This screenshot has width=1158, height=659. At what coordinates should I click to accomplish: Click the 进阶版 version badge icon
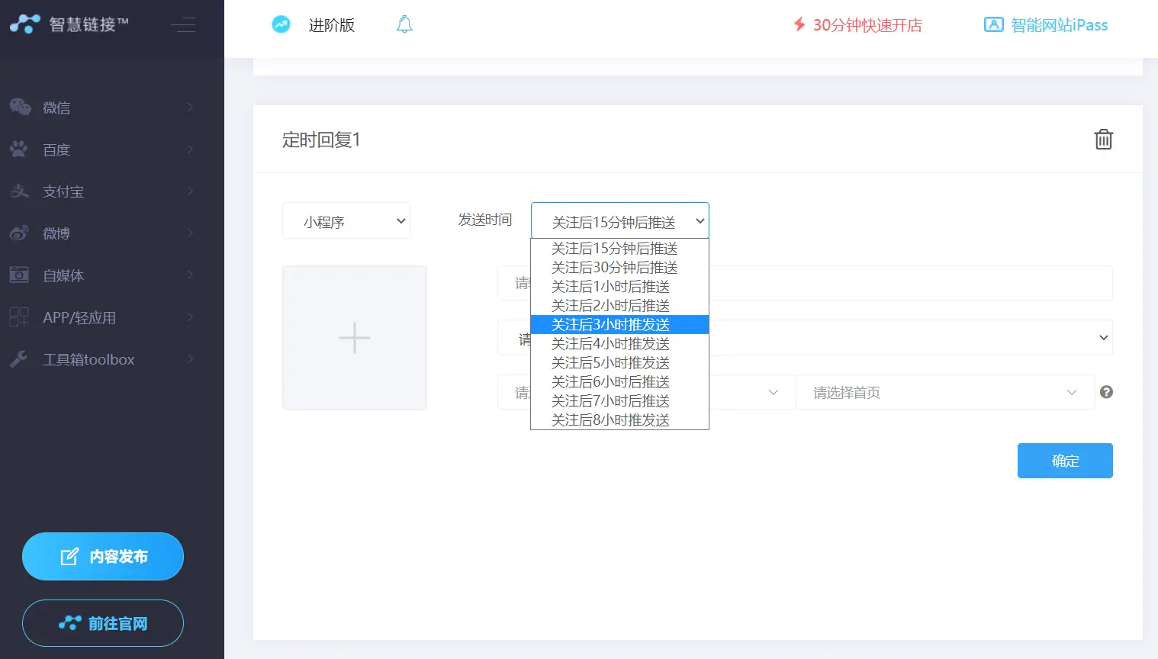pyautogui.click(x=281, y=24)
